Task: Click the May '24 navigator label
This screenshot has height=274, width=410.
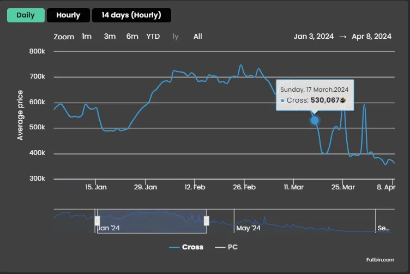Action: coord(249,228)
